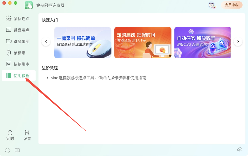The image size is (248, 156).
Task: Click the panda user avatar
Action: pyautogui.click(x=212, y=5)
